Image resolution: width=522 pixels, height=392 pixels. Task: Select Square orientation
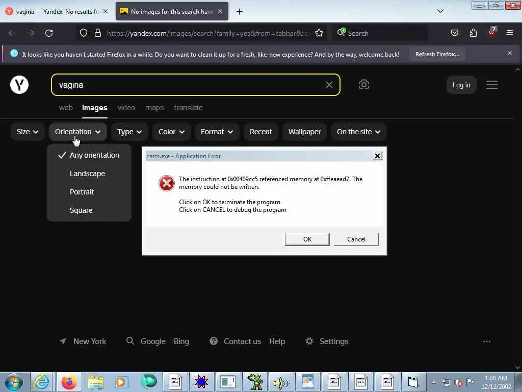click(89, 210)
